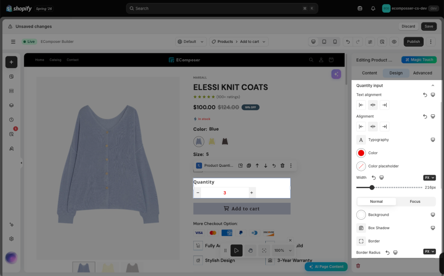444x276 pixels.
Task: Duplicate the Product Quantity element
Action: tap(248, 166)
